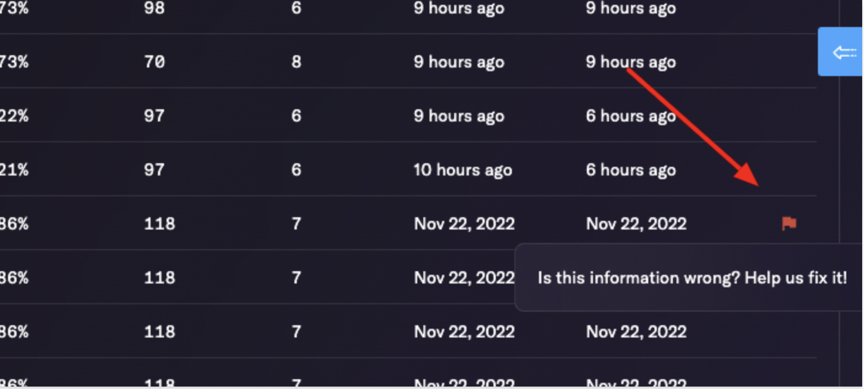
Task: Select the 73% cell in the 70 row
Action: (x=14, y=62)
